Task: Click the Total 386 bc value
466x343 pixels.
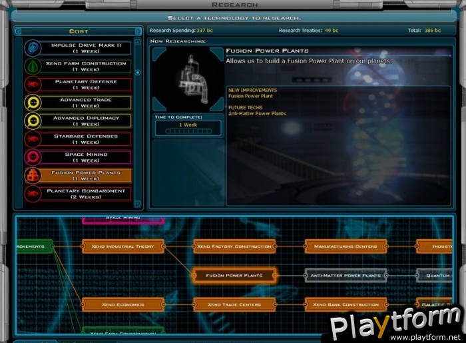Action: pyautogui.click(x=433, y=31)
